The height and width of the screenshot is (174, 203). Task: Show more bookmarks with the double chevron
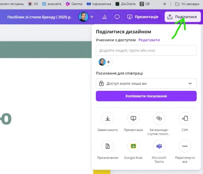164,4
